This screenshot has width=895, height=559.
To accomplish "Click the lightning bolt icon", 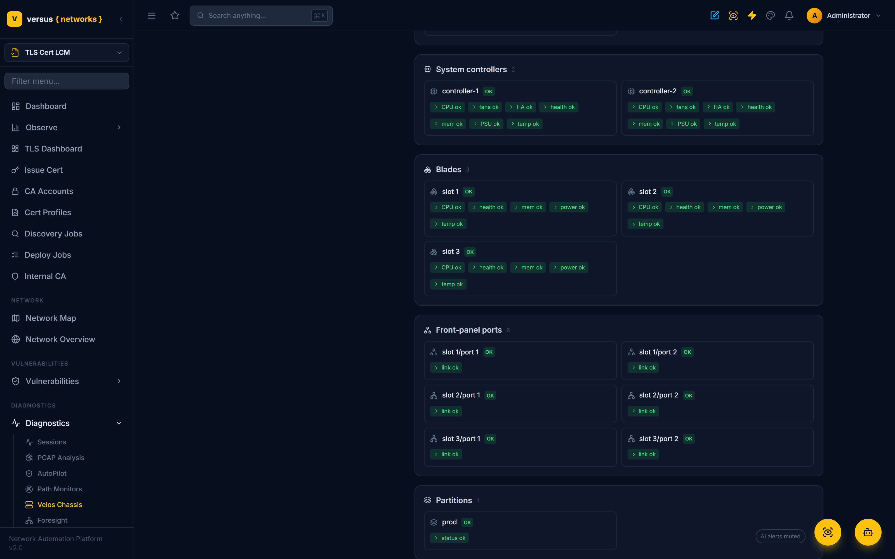I will click(752, 16).
